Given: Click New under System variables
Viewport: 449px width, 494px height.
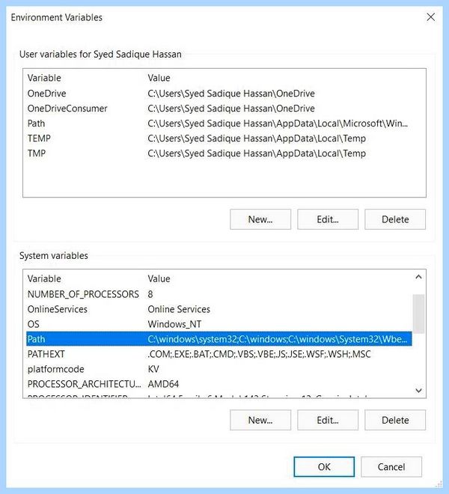Looking at the screenshot, I should pyautogui.click(x=260, y=420).
